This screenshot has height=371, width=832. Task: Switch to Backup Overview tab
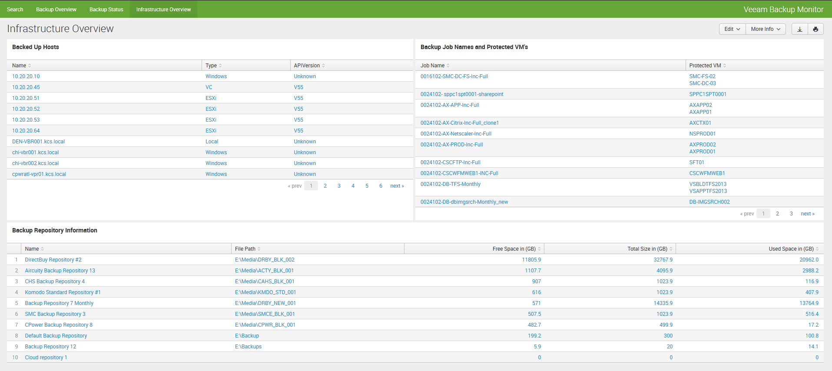(x=56, y=9)
